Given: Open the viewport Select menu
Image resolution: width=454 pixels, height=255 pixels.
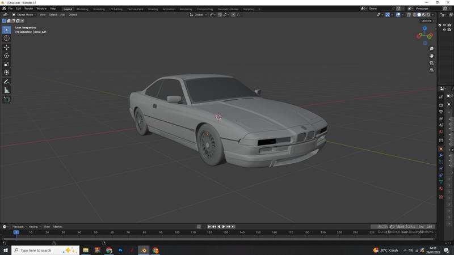Looking at the screenshot, I should pos(53,15).
